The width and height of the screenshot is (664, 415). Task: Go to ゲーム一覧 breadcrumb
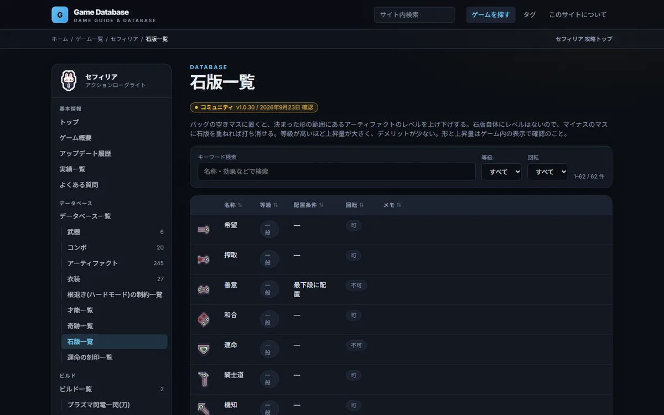click(x=89, y=39)
